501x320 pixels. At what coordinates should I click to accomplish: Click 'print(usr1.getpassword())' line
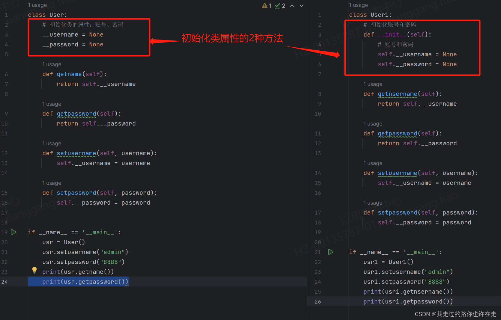[x=408, y=301]
